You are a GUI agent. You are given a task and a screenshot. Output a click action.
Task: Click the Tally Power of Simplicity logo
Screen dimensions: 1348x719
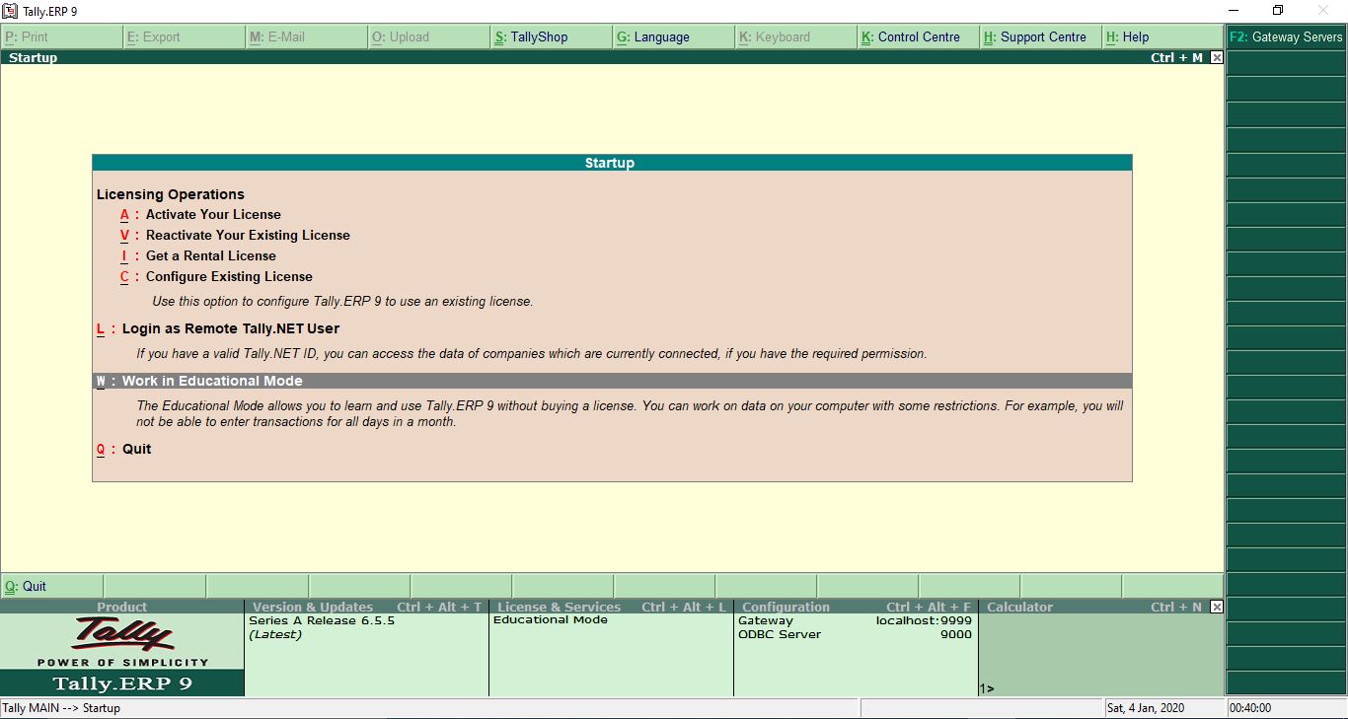coord(122,641)
